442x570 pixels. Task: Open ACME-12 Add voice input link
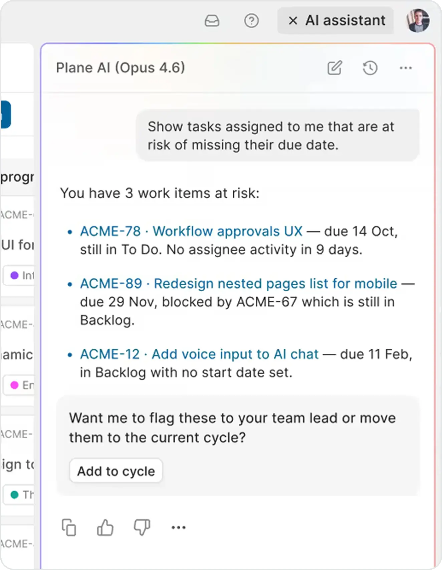pyautogui.click(x=199, y=354)
